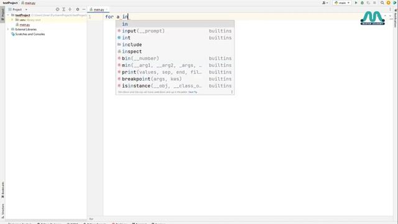This screenshot has height=224, width=398.
Task: Open completion popup more options dots
Action: pos(232,92)
